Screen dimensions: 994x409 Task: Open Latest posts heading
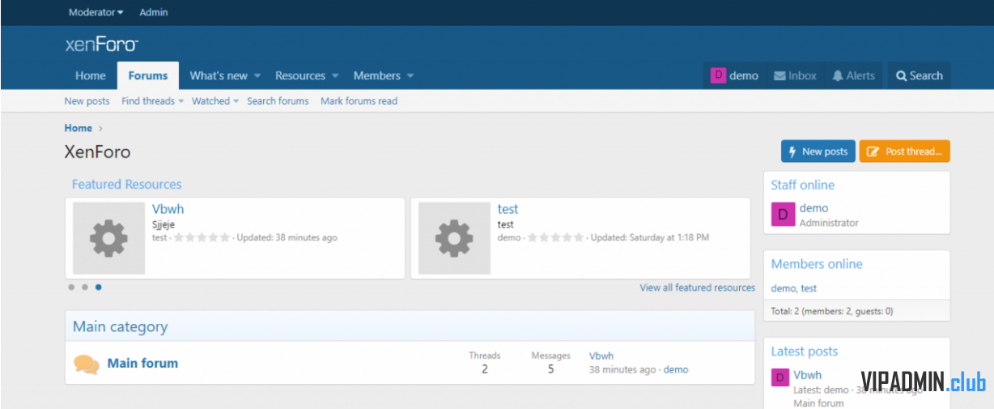pos(805,351)
